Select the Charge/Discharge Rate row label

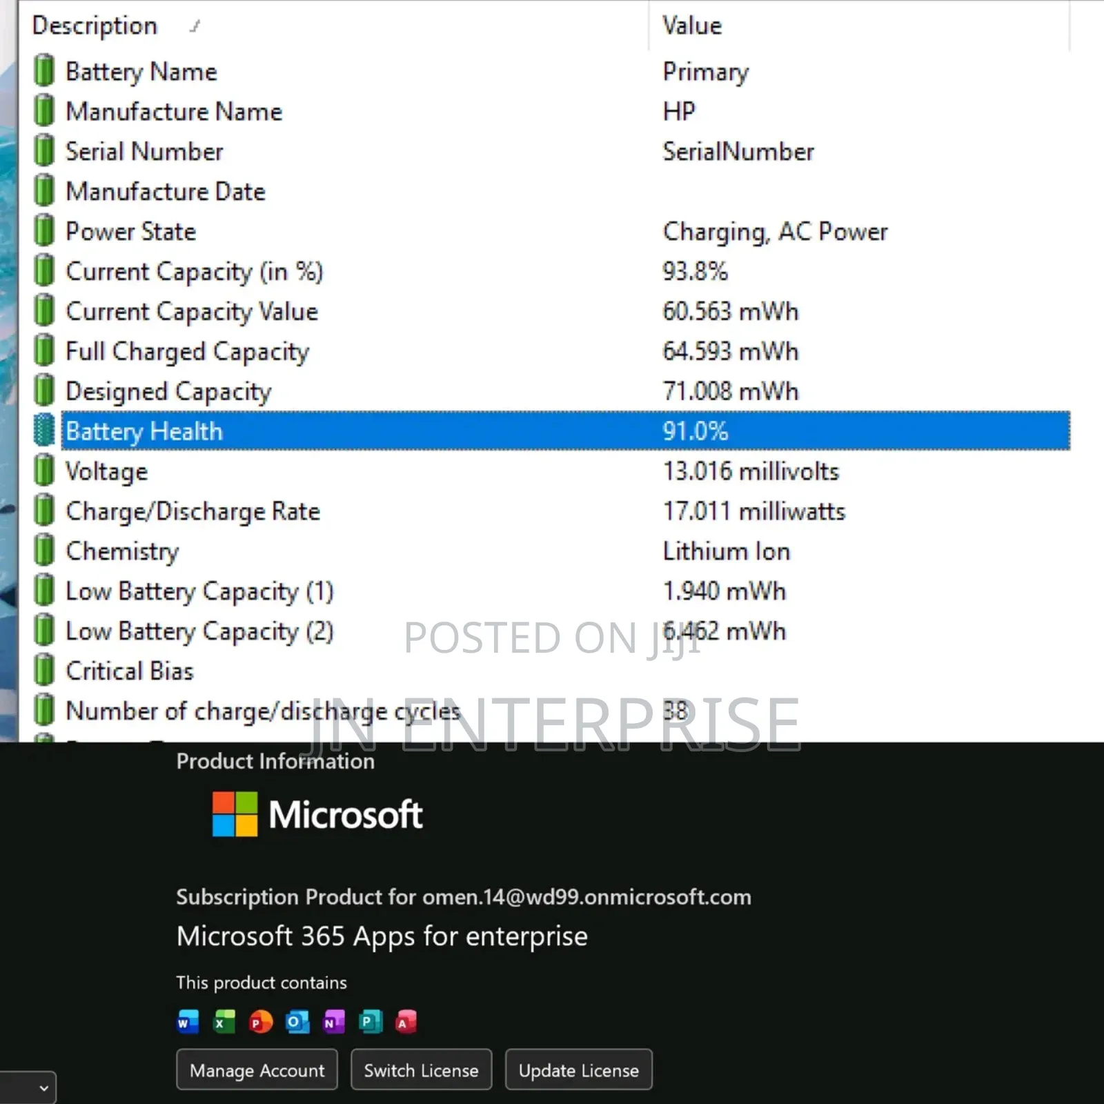(193, 512)
